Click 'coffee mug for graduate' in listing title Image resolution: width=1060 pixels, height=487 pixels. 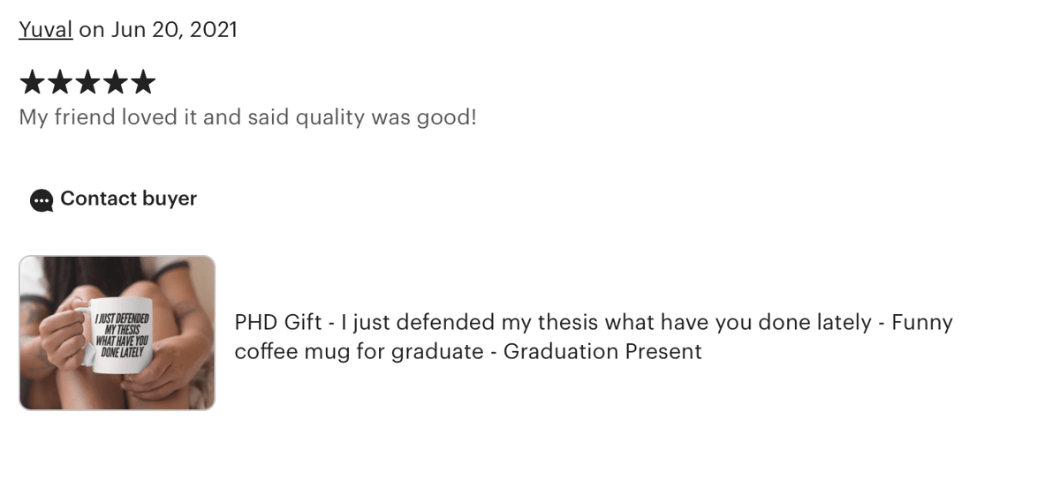(359, 351)
